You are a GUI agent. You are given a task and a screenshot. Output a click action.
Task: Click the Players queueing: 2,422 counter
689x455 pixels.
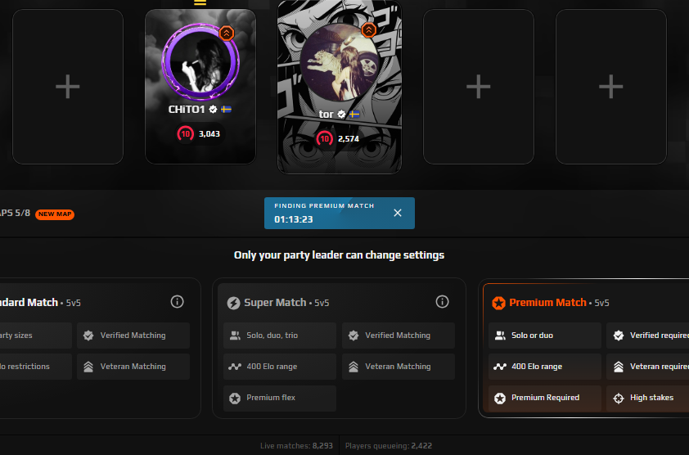(x=389, y=446)
